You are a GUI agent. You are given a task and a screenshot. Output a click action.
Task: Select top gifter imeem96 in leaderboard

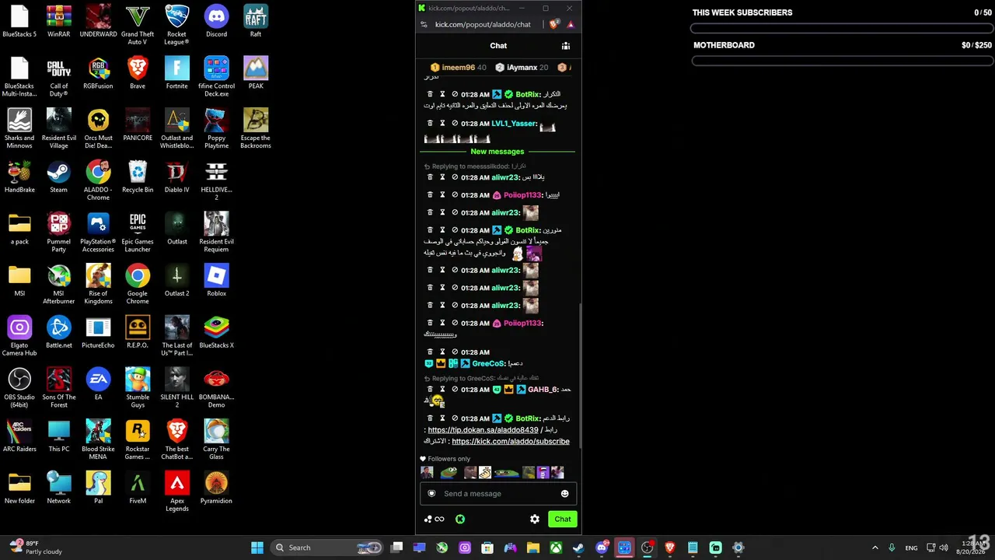(x=458, y=68)
